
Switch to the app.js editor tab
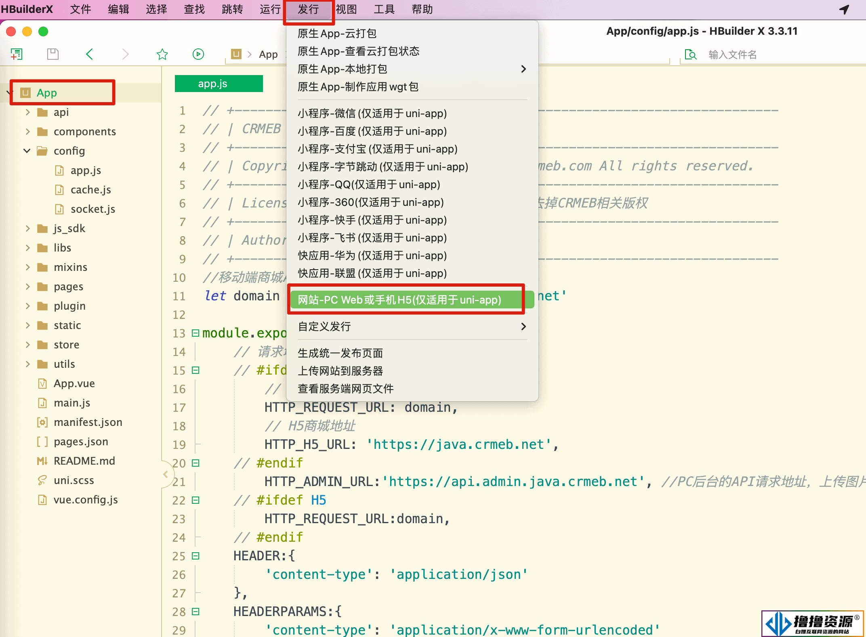(219, 84)
